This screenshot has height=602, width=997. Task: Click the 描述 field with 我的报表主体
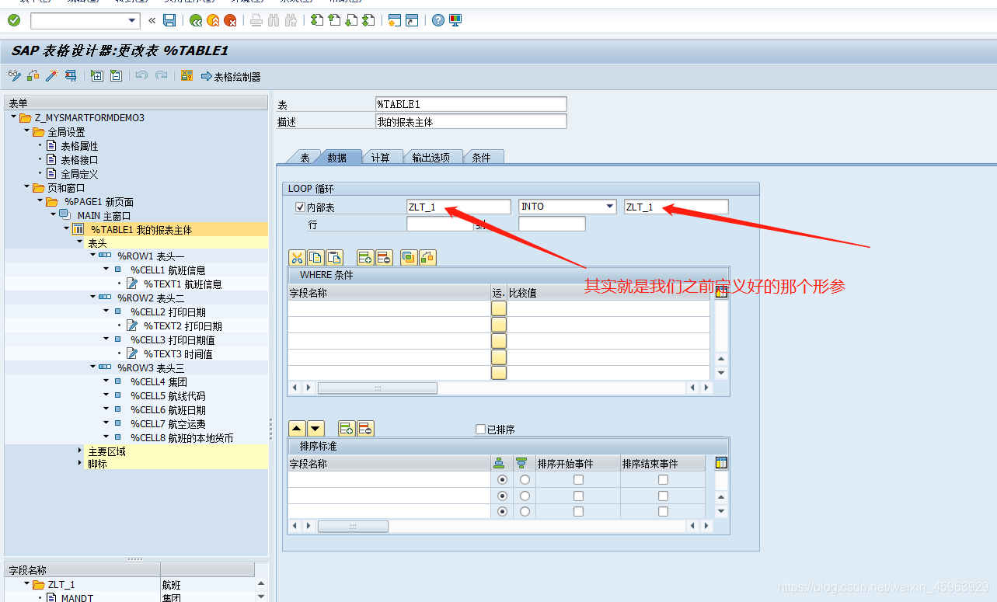471,122
